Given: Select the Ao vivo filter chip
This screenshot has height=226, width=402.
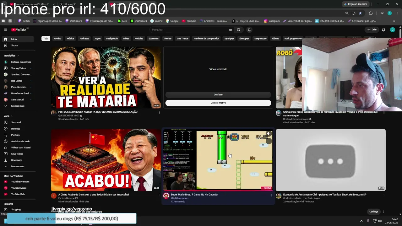Looking at the screenshot, I should [57, 39].
